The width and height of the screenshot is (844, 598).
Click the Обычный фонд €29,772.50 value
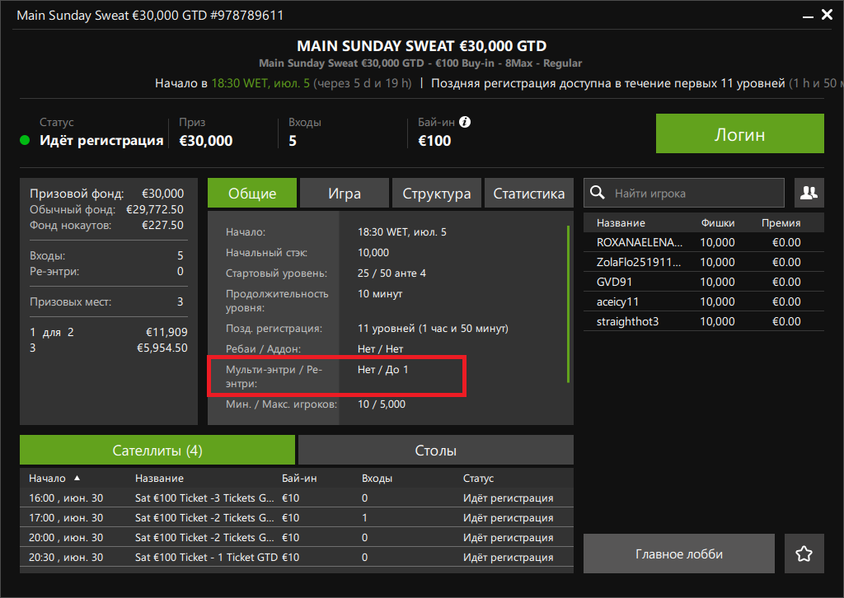[154, 209]
